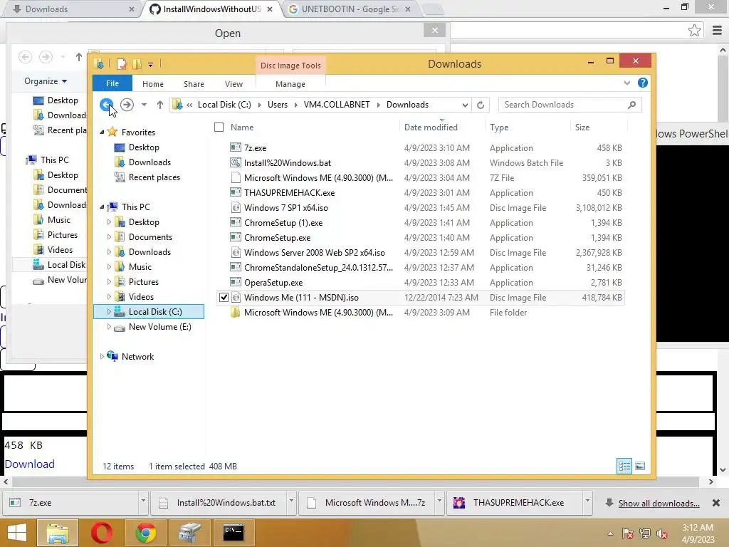The image size is (729, 547).
Task: Select Windows 7 SP1 x64.iso disc image
Action: 286,207
